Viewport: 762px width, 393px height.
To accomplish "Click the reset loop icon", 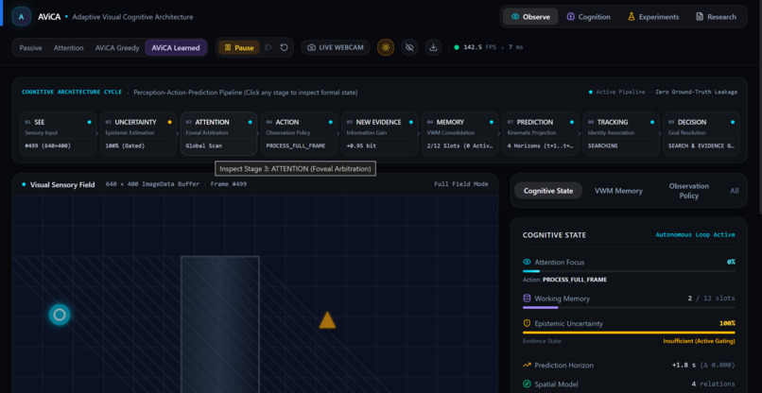I will tap(284, 47).
